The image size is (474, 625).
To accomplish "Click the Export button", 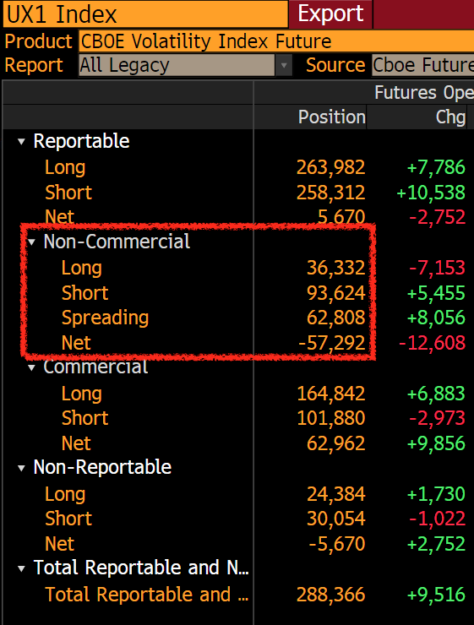I will coord(330,14).
